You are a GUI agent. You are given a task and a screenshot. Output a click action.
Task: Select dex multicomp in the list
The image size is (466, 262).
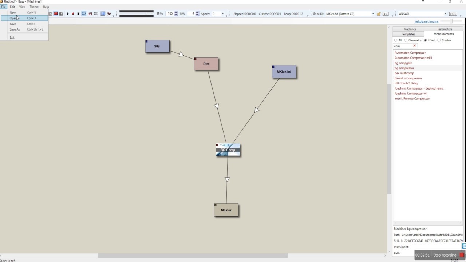coord(404,73)
